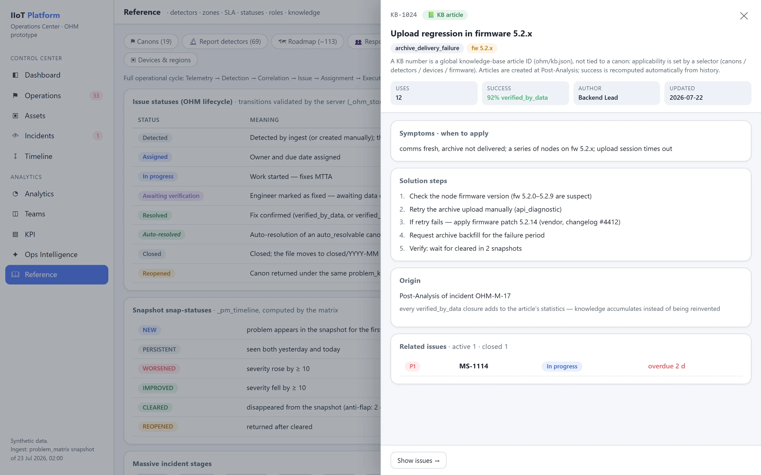Click the In progress badge of MS-1114
Image resolution: width=761 pixels, height=475 pixels.
562,366
